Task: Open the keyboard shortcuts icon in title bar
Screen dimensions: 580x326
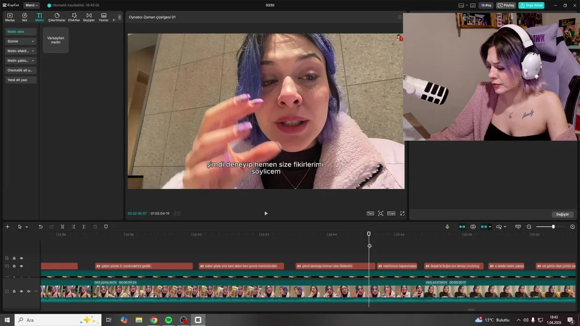Action: (x=473, y=5)
